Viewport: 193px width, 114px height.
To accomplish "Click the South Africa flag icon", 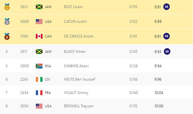I will pyautogui.click(x=39, y=66).
